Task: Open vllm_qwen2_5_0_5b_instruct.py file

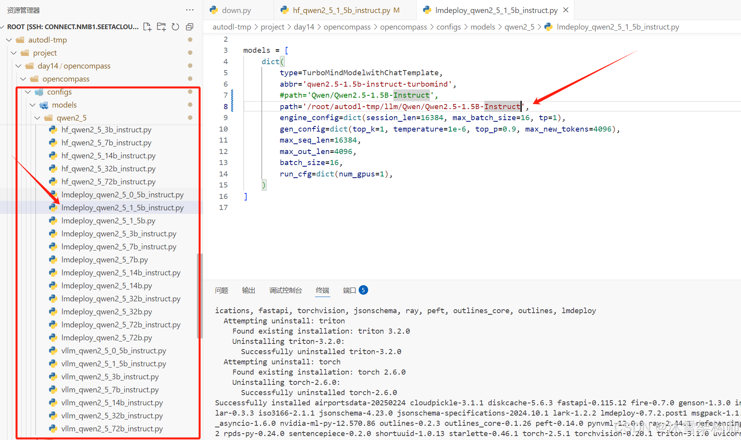Action: [114, 351]
